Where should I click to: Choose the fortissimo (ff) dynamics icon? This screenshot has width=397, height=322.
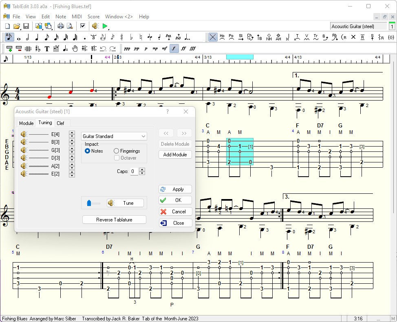[x=183, y=48]
